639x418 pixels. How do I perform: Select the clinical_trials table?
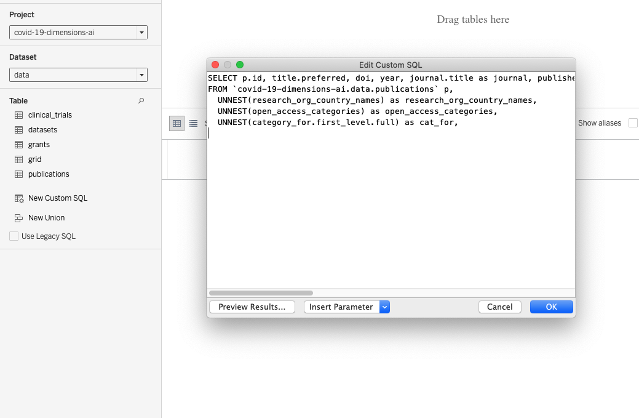pyautogui.click(x=50, y=115)
